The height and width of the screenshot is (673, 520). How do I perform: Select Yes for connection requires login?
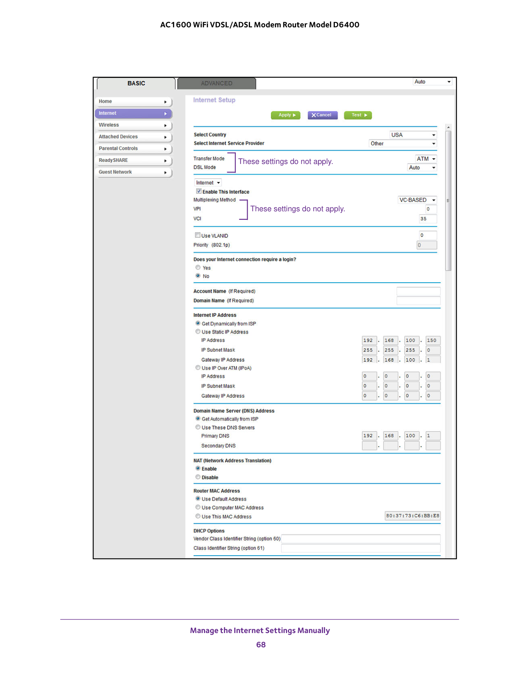(x=198, y=268)
